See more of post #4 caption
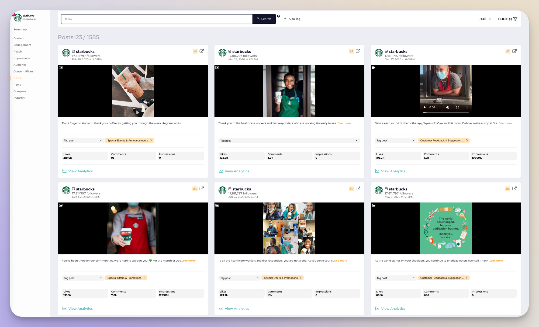Viewport: 539px width, 327px height. click(189, 261)
